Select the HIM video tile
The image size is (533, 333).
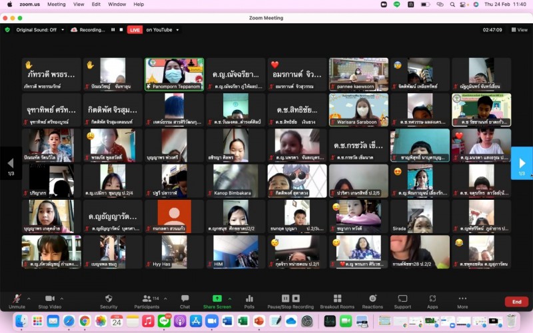tap(236, 252)
